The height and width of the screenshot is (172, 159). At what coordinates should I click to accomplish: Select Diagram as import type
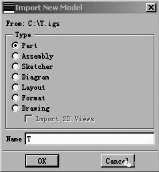tap(15, 77)
